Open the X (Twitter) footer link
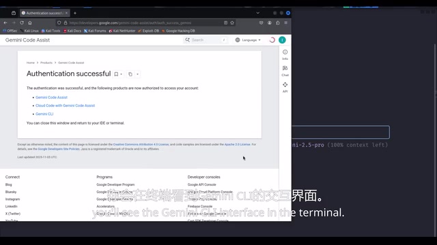The image size is (437, 245). 13,214
